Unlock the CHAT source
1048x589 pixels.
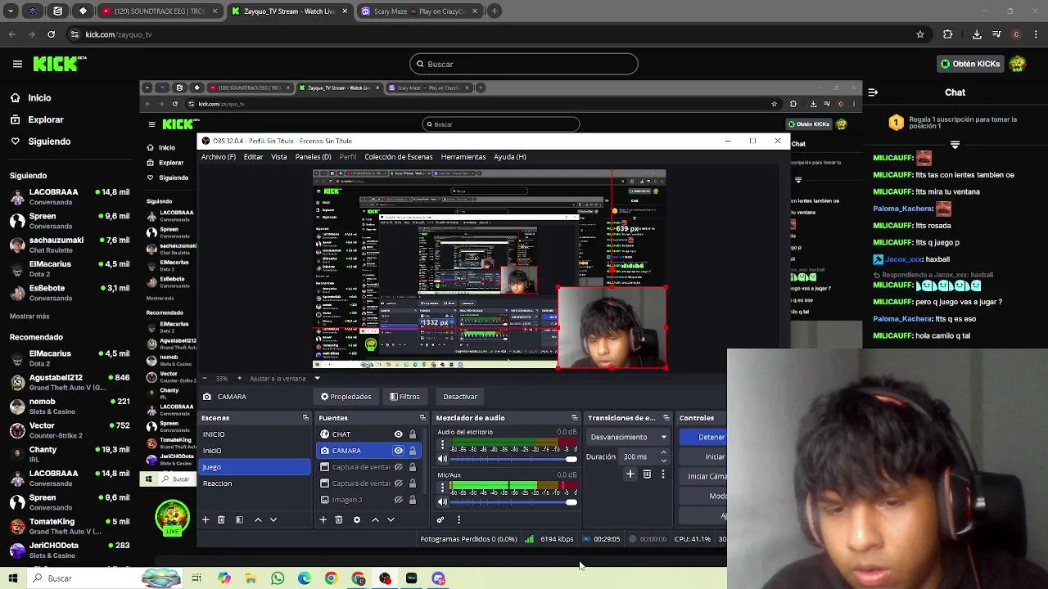pyautogui.click(x=413, y=434)
